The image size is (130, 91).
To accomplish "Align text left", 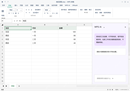I will tap(26, 10).
